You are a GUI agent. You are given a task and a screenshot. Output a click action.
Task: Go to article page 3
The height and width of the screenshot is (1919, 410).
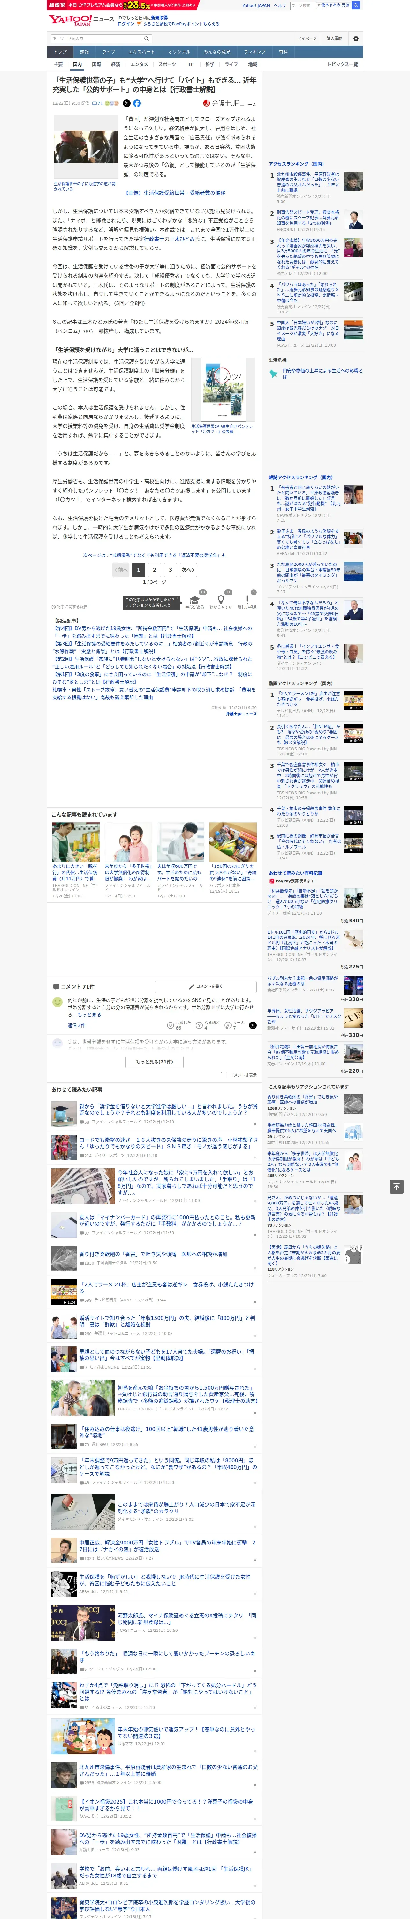[x=171, y=570]
